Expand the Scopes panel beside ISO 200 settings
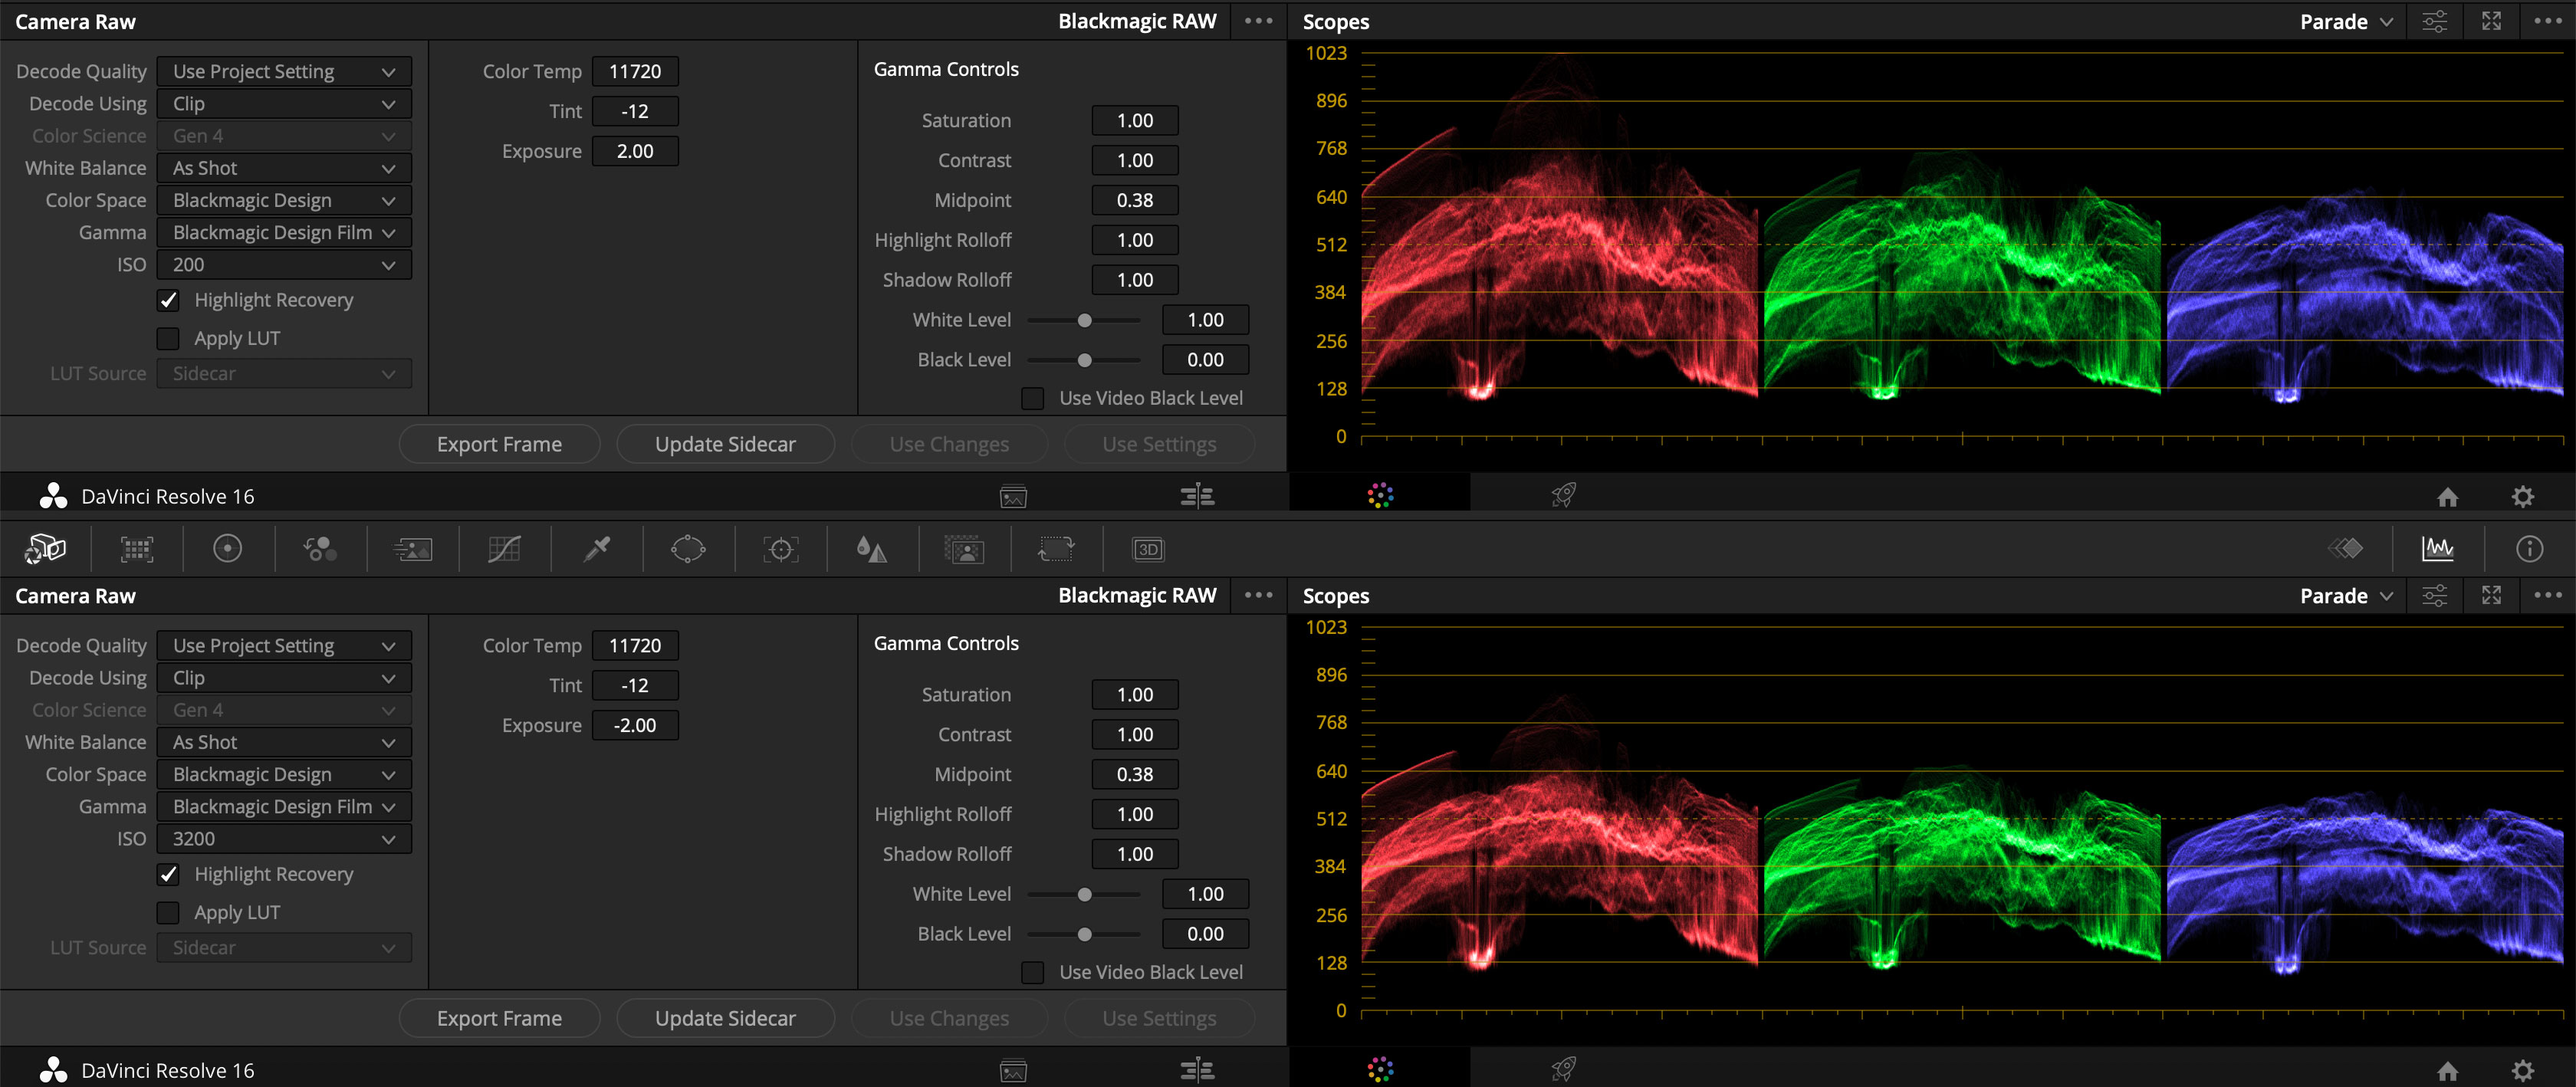Viewport: 2576px width, 1087px height. (2492, 21)
